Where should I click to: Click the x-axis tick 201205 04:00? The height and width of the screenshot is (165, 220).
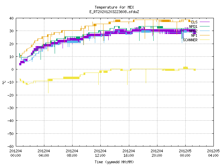point(213,153)
